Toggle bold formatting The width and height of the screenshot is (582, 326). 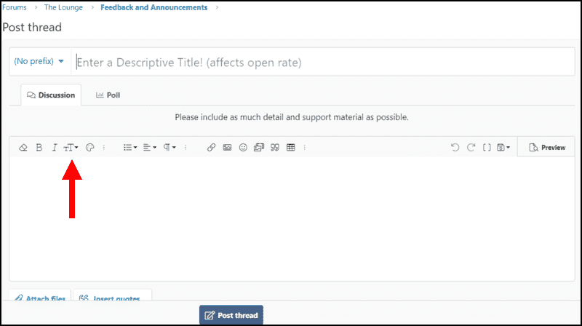(39, 148)
